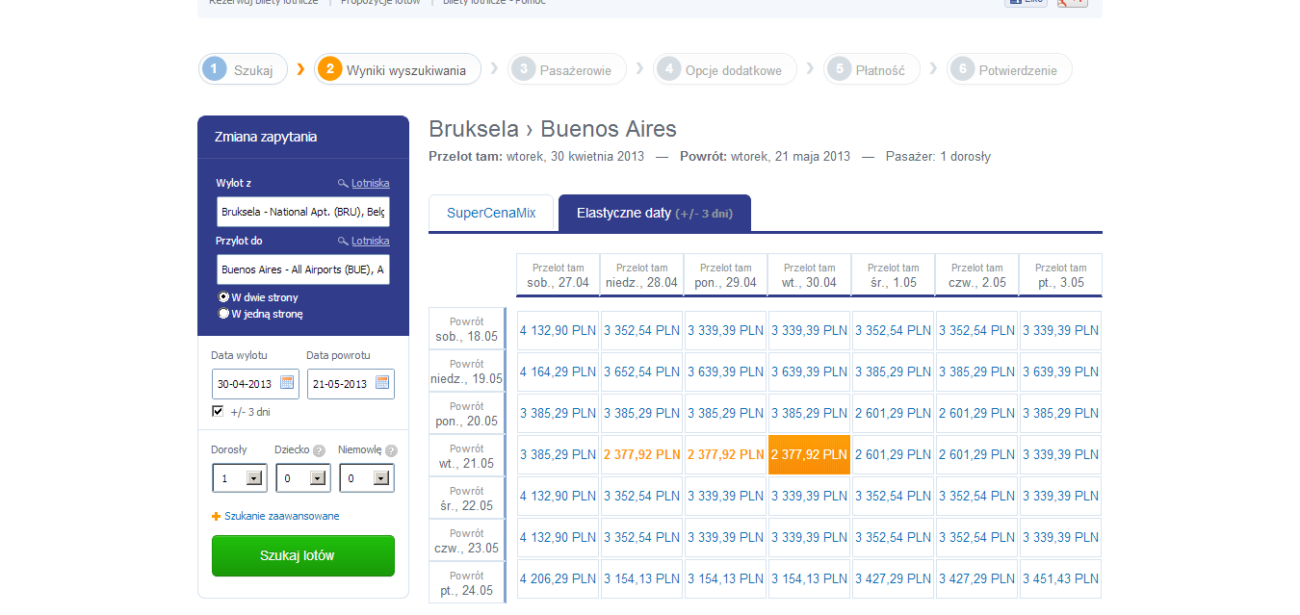Click the Powrót pon., 20.05 row header
The width and height of the screenshot is (1300, 615).
[x=467, y=414]
